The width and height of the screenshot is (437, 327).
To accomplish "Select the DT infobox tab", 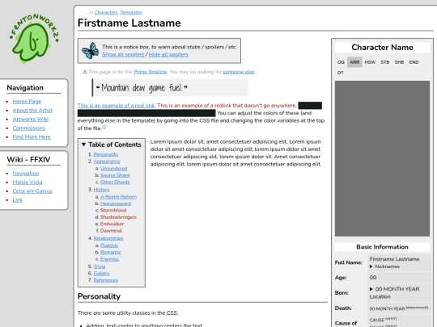I will [340, 73].
